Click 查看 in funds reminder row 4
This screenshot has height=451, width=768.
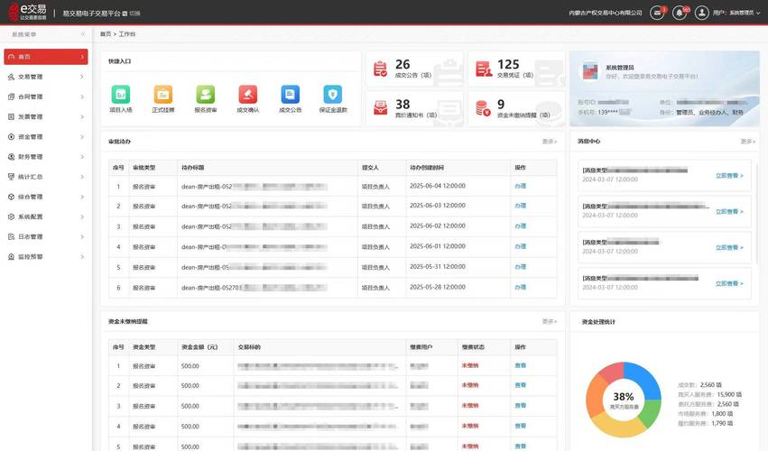point(520,426)
